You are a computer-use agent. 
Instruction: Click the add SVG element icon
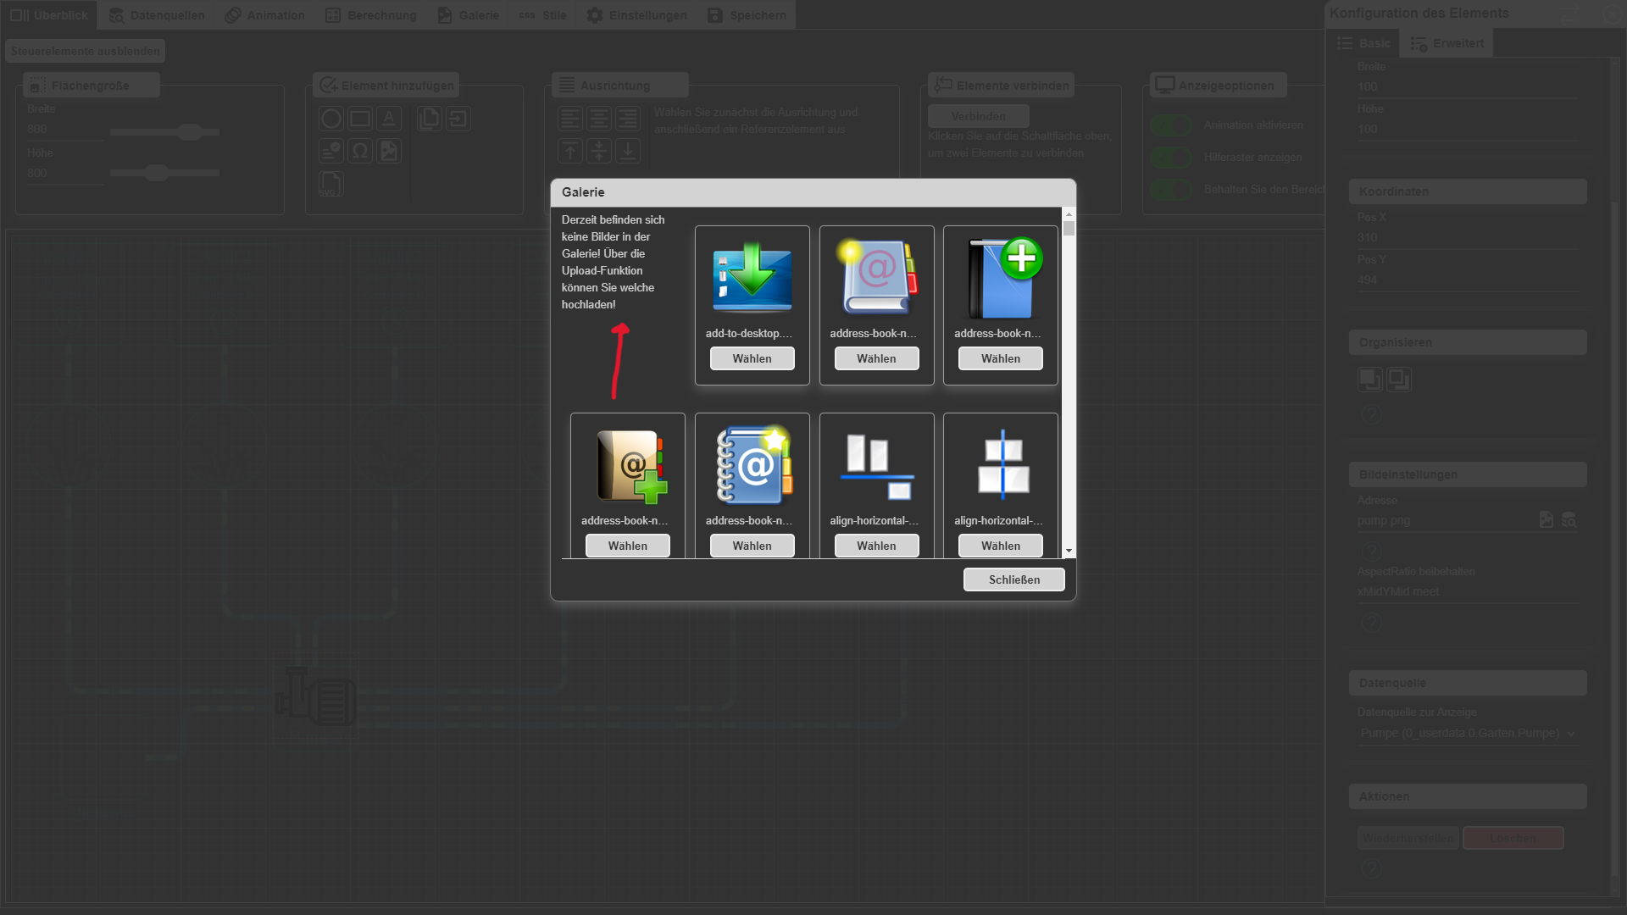pyautogui.click(x=330, y=183)
